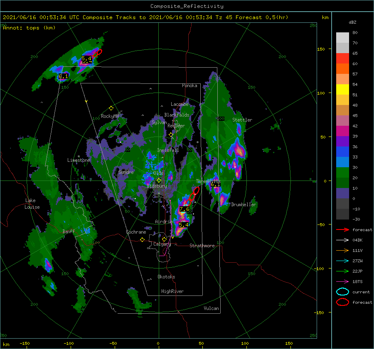Click the Lacombe city label

180,104
